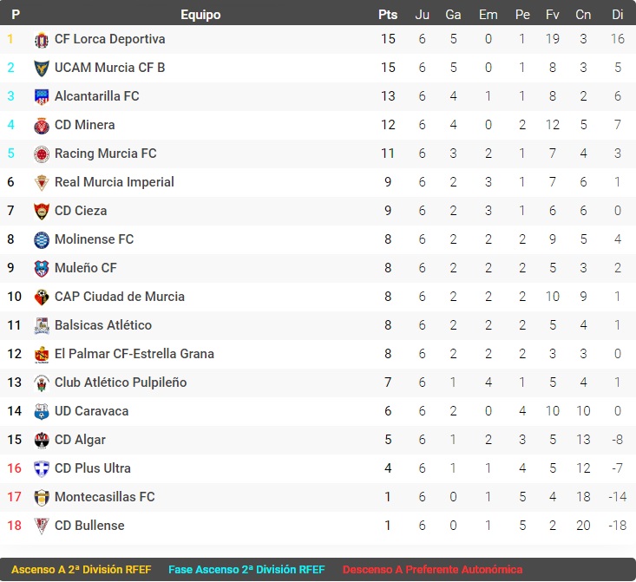Click the CD Minera club crest
Viewport: 636px width, 582px height.
tap(42, 126)
